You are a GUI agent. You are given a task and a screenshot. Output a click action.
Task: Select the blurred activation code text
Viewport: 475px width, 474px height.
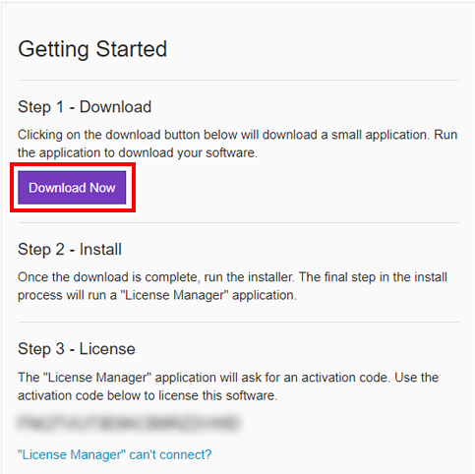point(129,423)
